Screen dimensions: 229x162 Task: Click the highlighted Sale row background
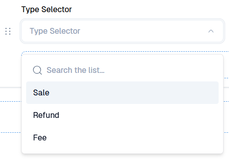122,93
